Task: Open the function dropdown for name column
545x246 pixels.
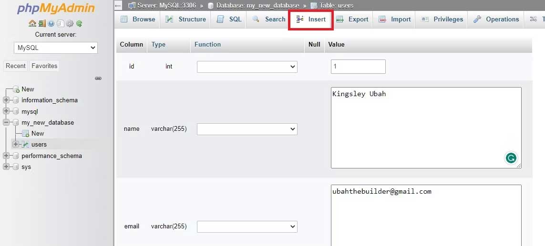Action: [x=247, y=129]
